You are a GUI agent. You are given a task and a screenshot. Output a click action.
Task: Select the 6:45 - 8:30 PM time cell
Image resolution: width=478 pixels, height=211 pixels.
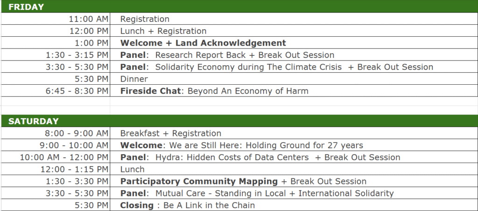(x=56, y=91)
